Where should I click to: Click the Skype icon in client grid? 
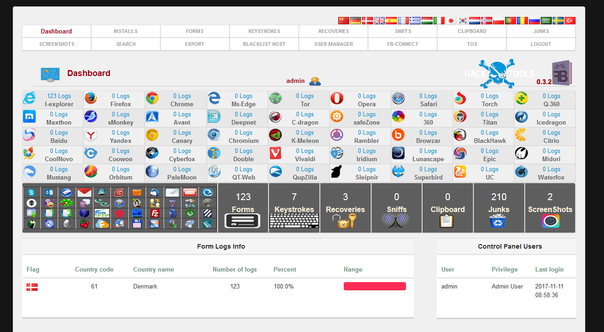pyautogui.click(x=31, y=192)
